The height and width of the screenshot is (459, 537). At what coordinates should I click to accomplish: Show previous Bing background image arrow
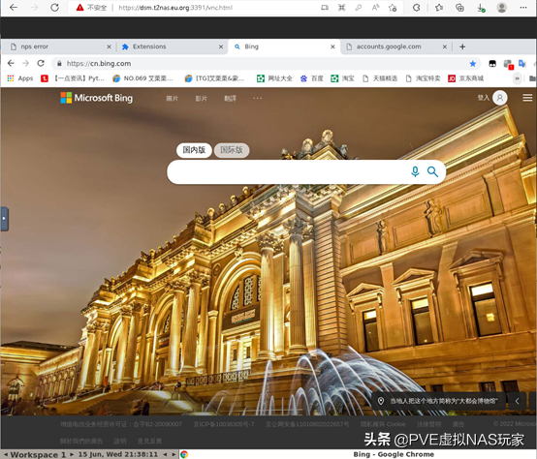pos(518,401)
